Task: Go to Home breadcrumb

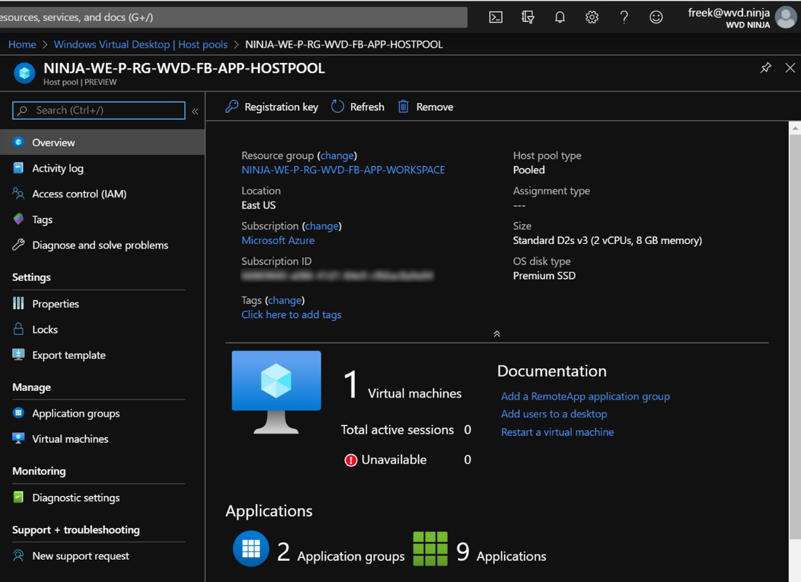Action: coord(22,45)
